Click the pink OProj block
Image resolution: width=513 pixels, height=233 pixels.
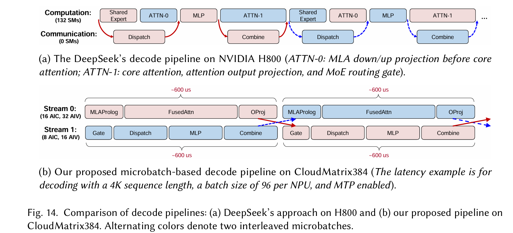pos(258,112)
